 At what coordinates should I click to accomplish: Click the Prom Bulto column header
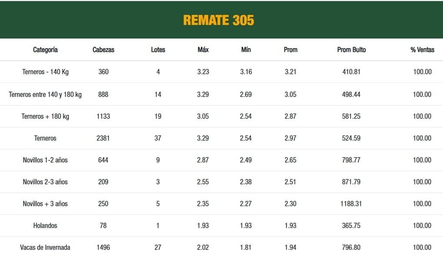(x=351, y=50)
